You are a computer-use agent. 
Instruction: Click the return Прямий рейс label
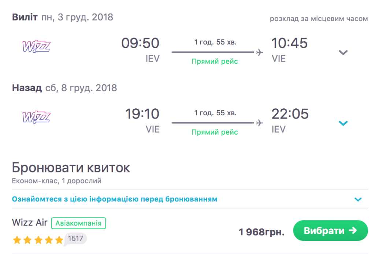pos(215,132)
